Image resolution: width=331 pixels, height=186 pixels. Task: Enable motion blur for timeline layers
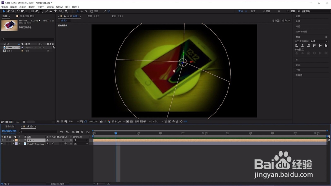point(82,132)
